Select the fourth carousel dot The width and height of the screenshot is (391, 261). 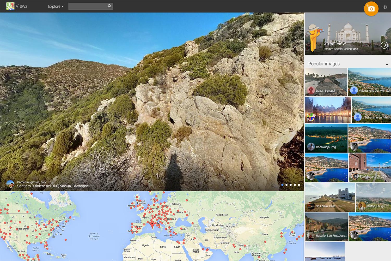coord(295,185)
